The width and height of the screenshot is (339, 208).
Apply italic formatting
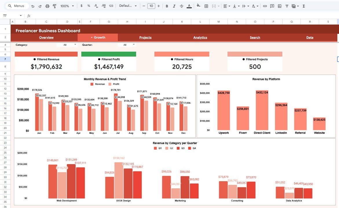point(174,6)
